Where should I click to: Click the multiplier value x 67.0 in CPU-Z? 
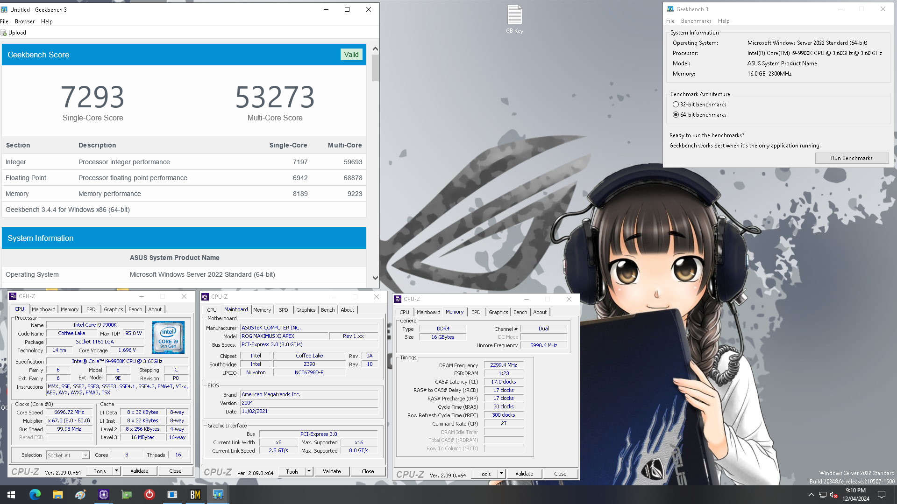69,421
